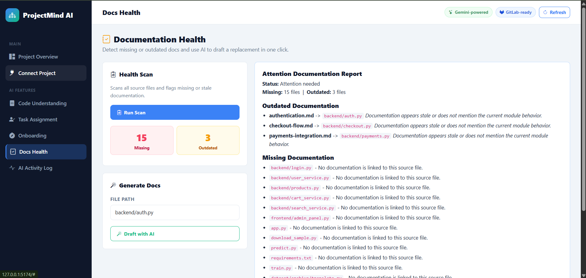586x278 pixels.
Task: Click the GitLab-ready badge
Action: pos(515,12)
